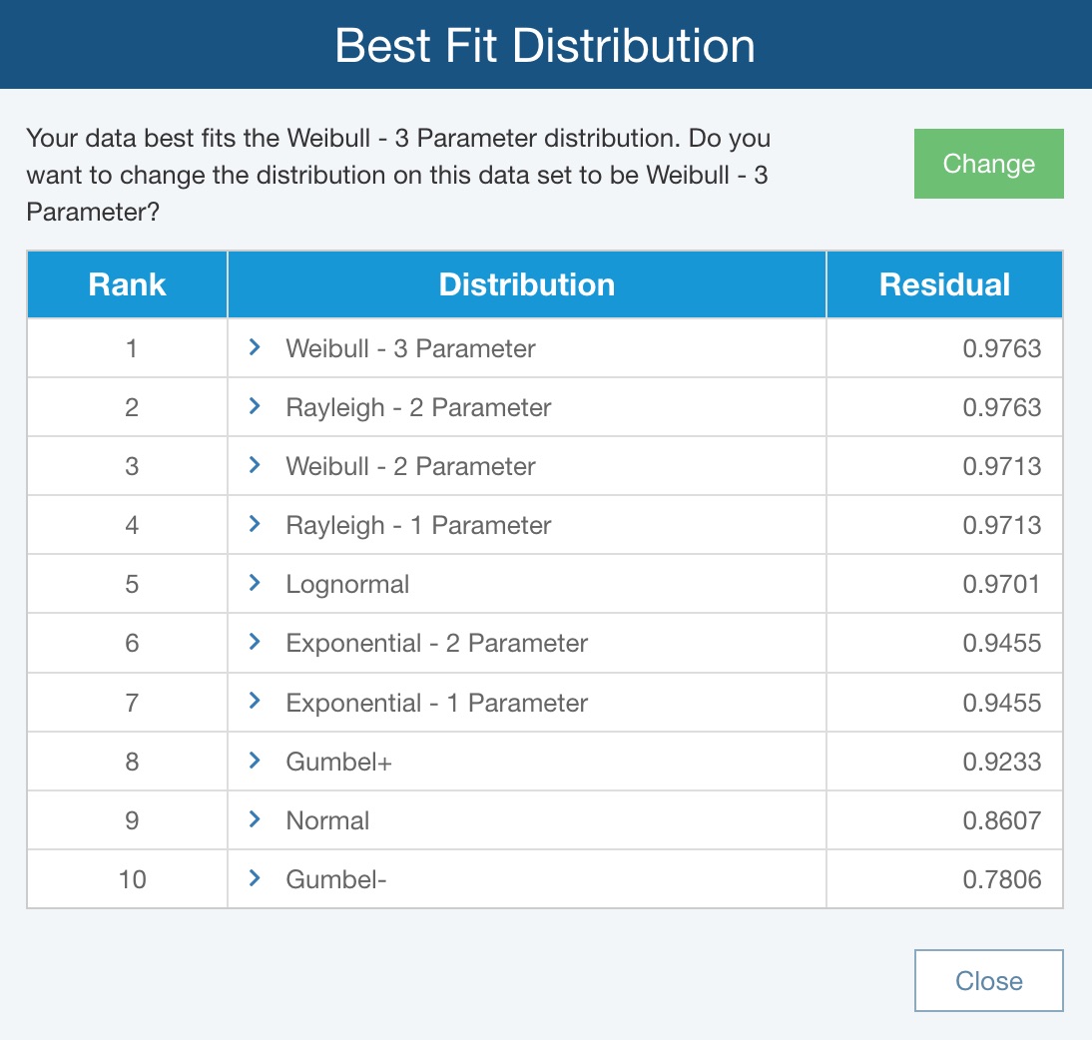Image resolution: width=1092 pixels, height=1040 pixels.
Task: Click the Rank column header
Action: pyautogui.click(x=127, y=284)
